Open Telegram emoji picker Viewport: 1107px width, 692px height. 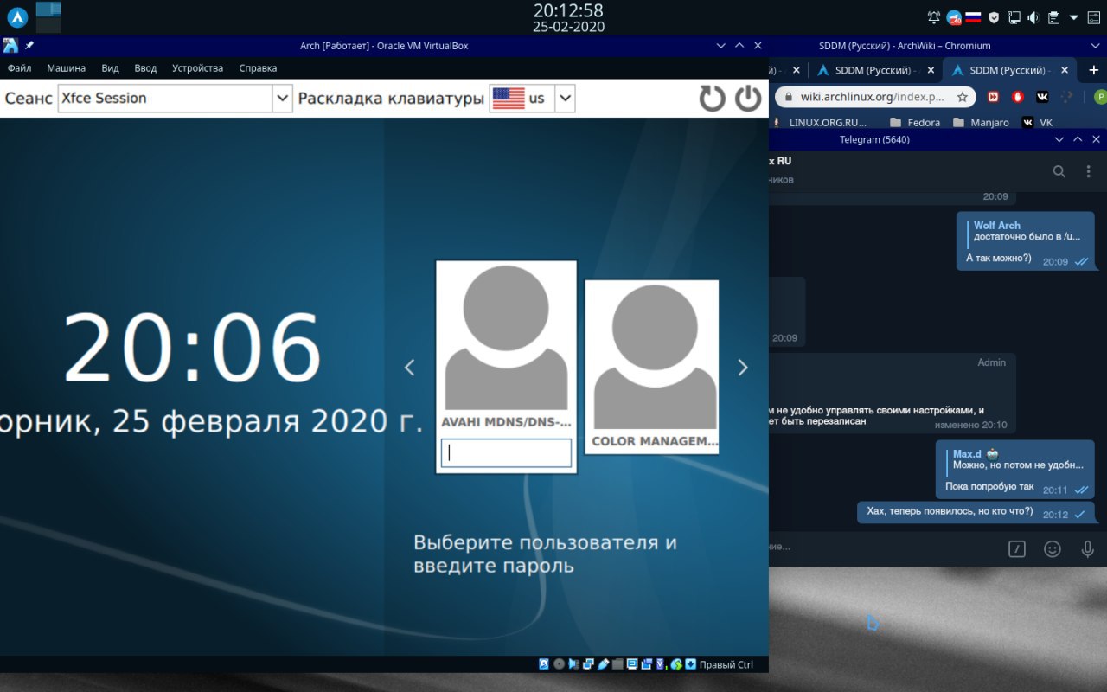point(1053,548)
